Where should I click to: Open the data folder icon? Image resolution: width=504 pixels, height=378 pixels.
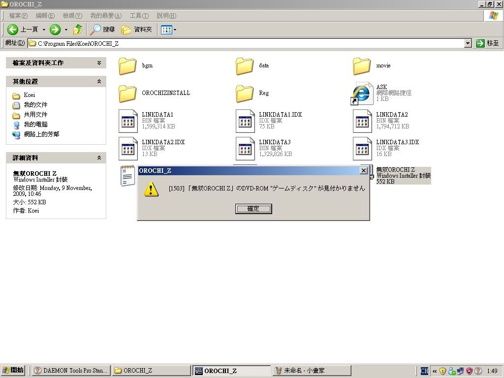[245, 65]
